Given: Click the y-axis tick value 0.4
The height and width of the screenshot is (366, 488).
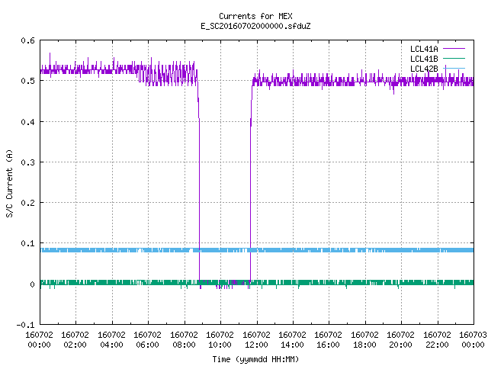Looking at the screenshot, I should (x=27, y=122).
